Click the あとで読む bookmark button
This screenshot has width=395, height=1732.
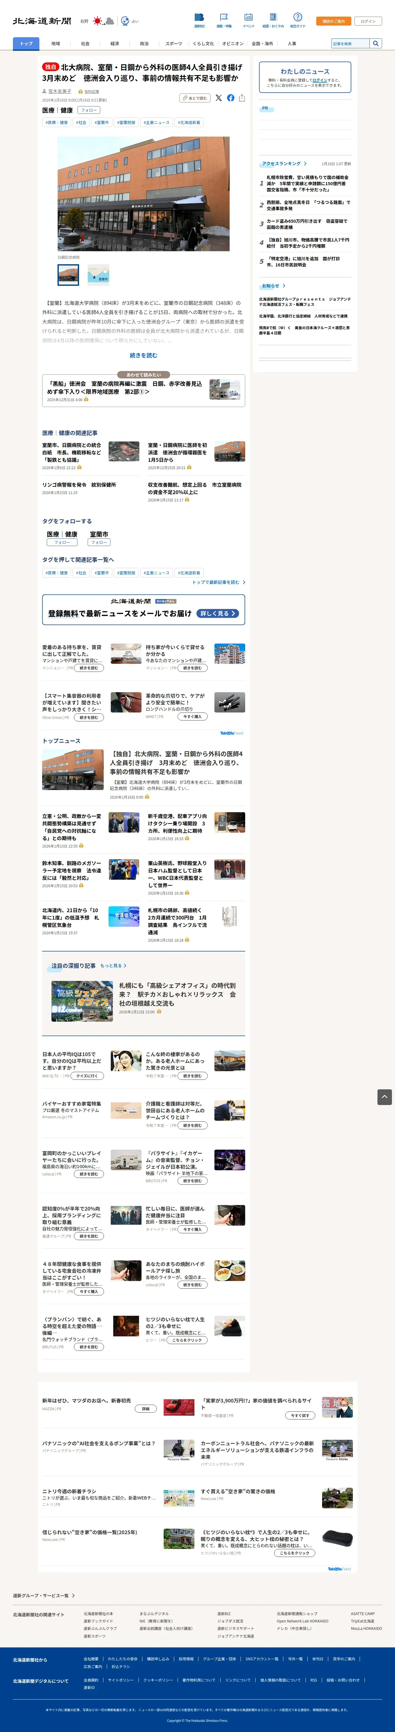coord(194,98)
